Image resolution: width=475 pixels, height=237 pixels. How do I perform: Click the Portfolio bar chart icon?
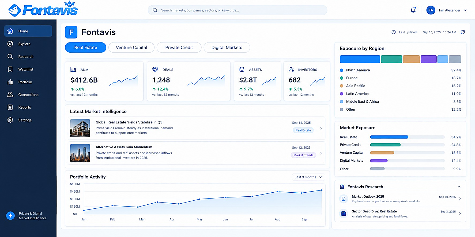10,82
